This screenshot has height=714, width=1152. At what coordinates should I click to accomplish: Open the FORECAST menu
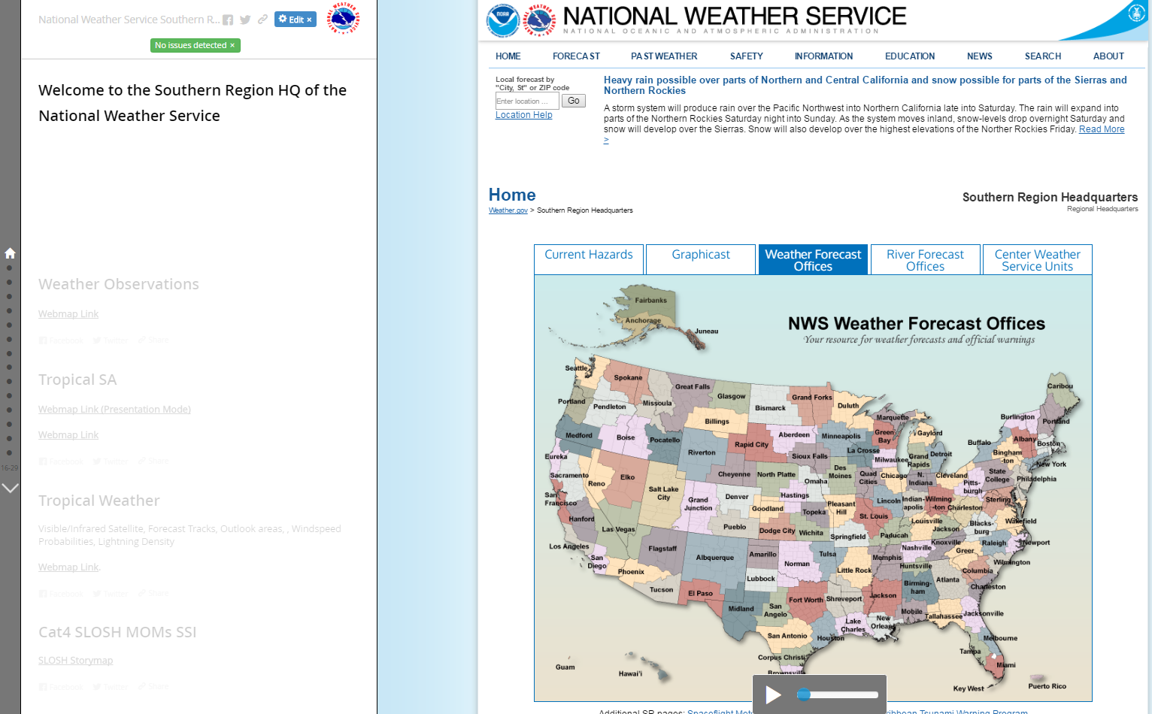click(577, 56)
